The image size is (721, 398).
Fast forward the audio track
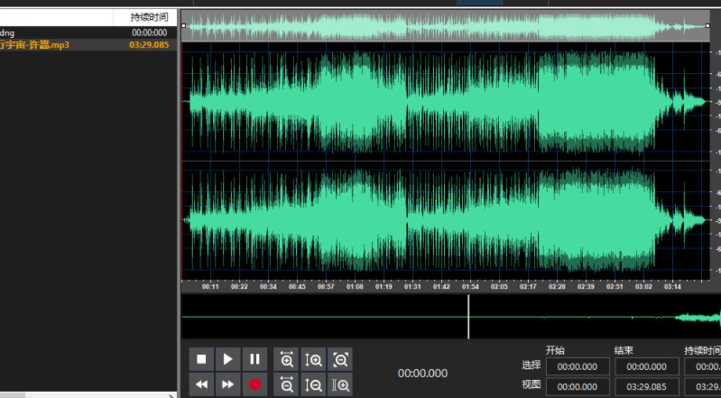tap(228, 384)
